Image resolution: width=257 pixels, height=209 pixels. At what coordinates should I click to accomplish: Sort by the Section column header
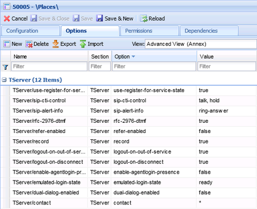[100, 57]
